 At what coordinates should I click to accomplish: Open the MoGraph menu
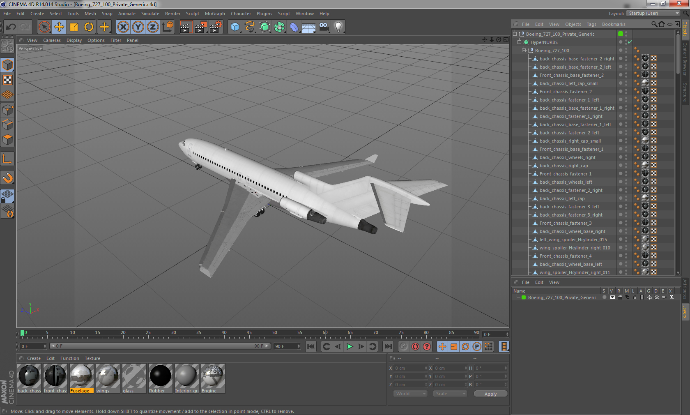coord(215,14)
